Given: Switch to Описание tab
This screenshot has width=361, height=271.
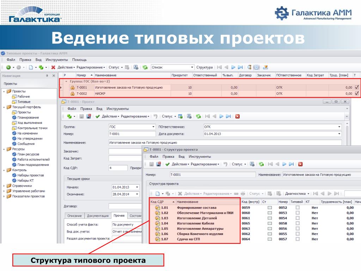Looking at the screenshot, I should point(74,216).
